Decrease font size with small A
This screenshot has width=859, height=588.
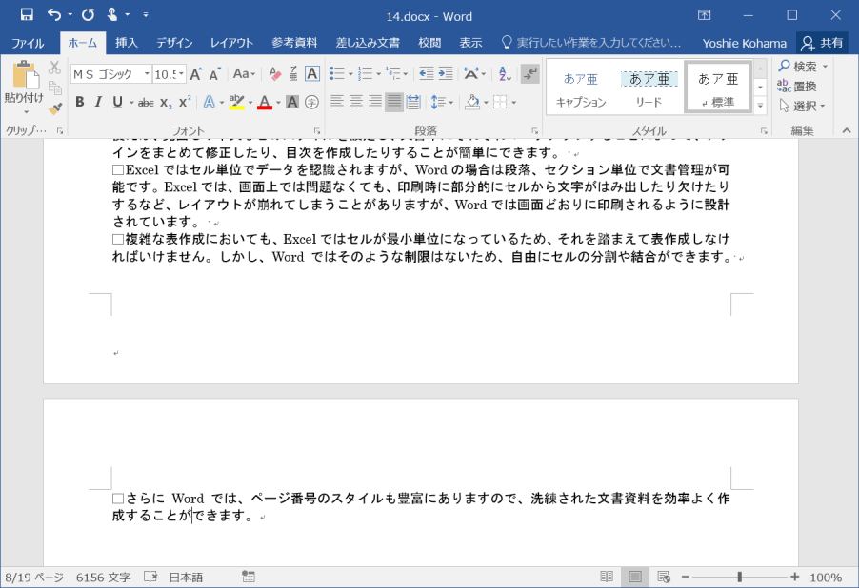coord(215,74)
